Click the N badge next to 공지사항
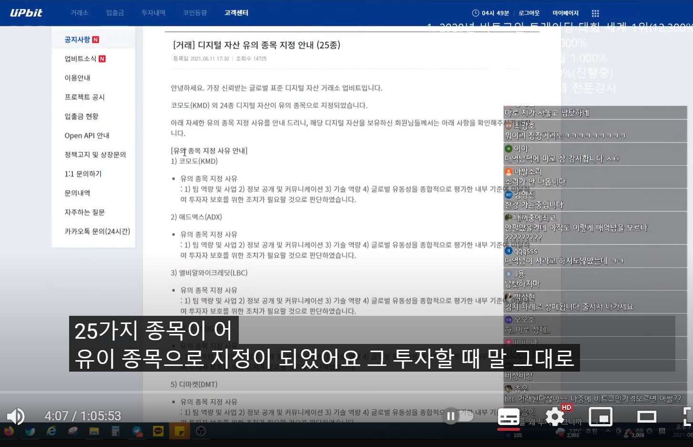This screenshot has width=693, height=447. [x=96, y=40]
